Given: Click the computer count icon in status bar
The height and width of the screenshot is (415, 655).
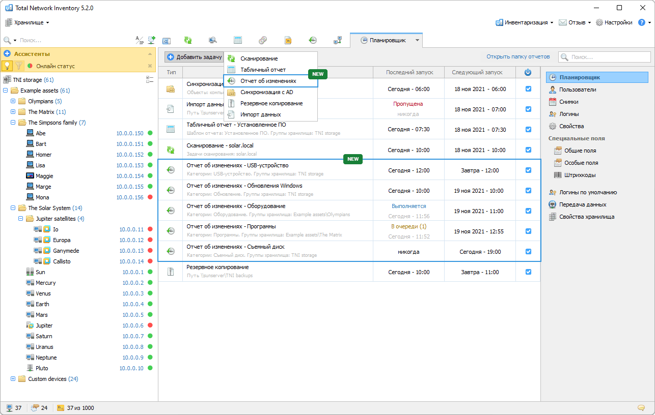Looking at the screenshot, I should pyautogui.click(x=9, y=408).
